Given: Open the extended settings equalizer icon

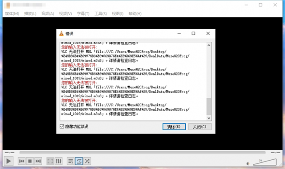Looking at the screenshot, I should (59, 161).
